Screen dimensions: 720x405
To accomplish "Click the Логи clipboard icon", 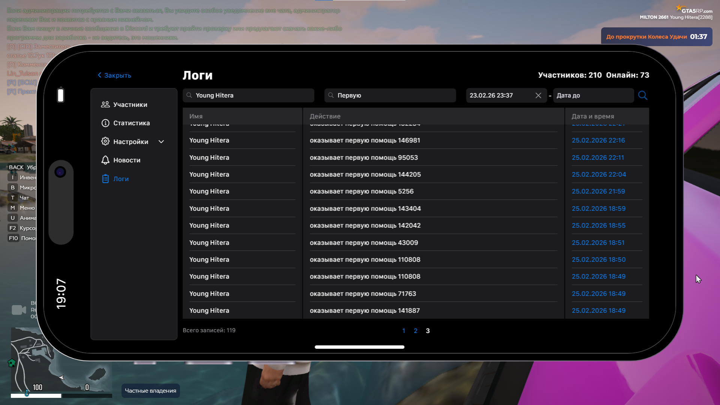I will 105,179.
